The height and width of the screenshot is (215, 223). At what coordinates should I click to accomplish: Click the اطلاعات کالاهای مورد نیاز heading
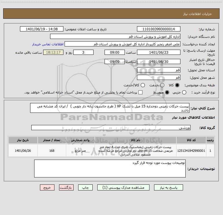point(193,117)
